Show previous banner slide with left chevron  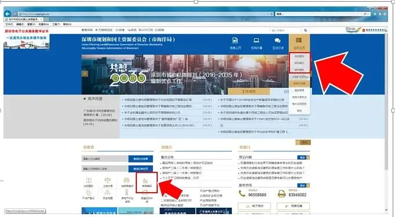click(x=85, y=73)
